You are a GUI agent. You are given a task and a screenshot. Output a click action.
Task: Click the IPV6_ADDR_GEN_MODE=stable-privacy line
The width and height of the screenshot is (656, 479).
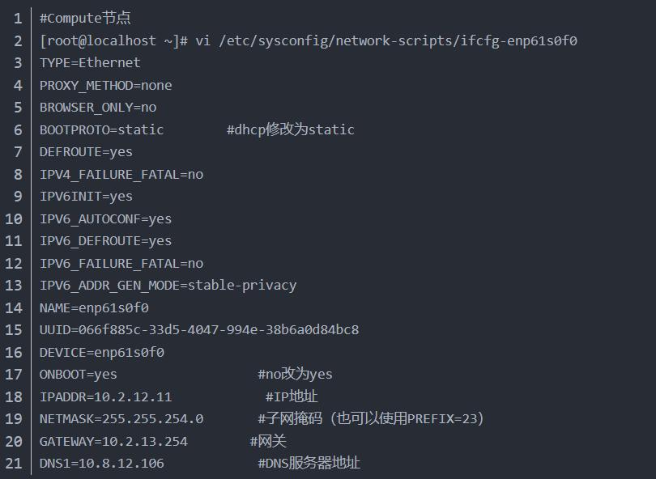tap(168, 285)
